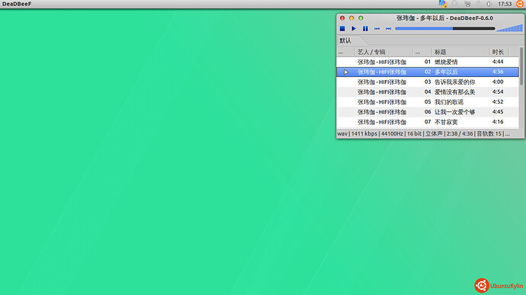The image size is (526, 295).
Task: Click the 4:44 duration cell
Action: 498,62
